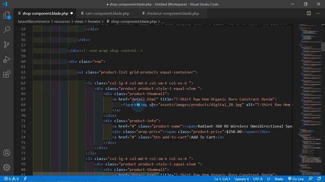Click line number 68 in gutter

click(23, 105)
